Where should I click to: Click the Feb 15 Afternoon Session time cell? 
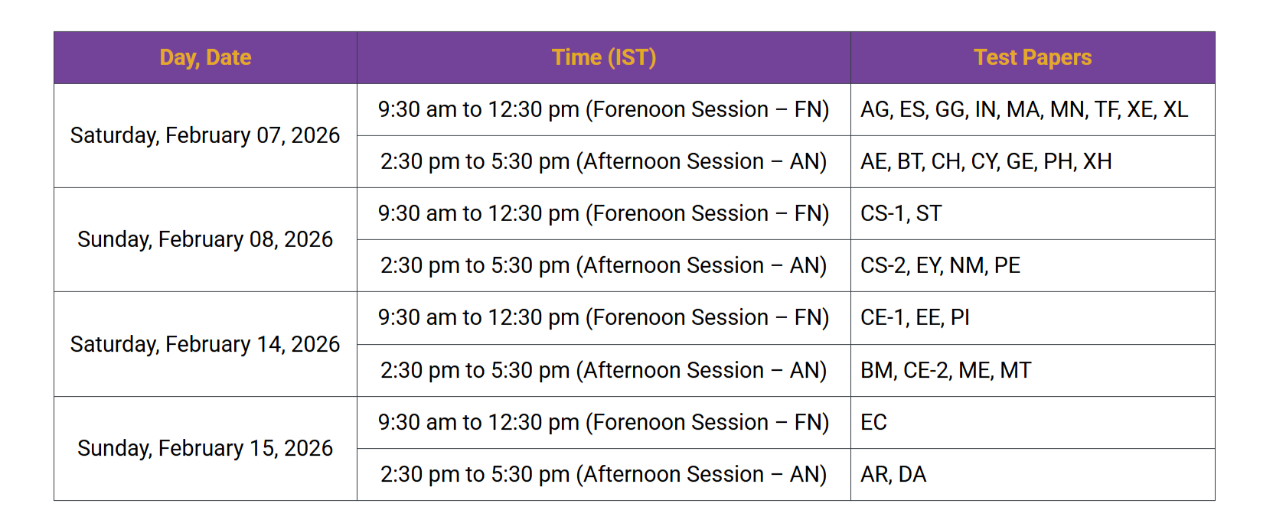pos(603,474)
